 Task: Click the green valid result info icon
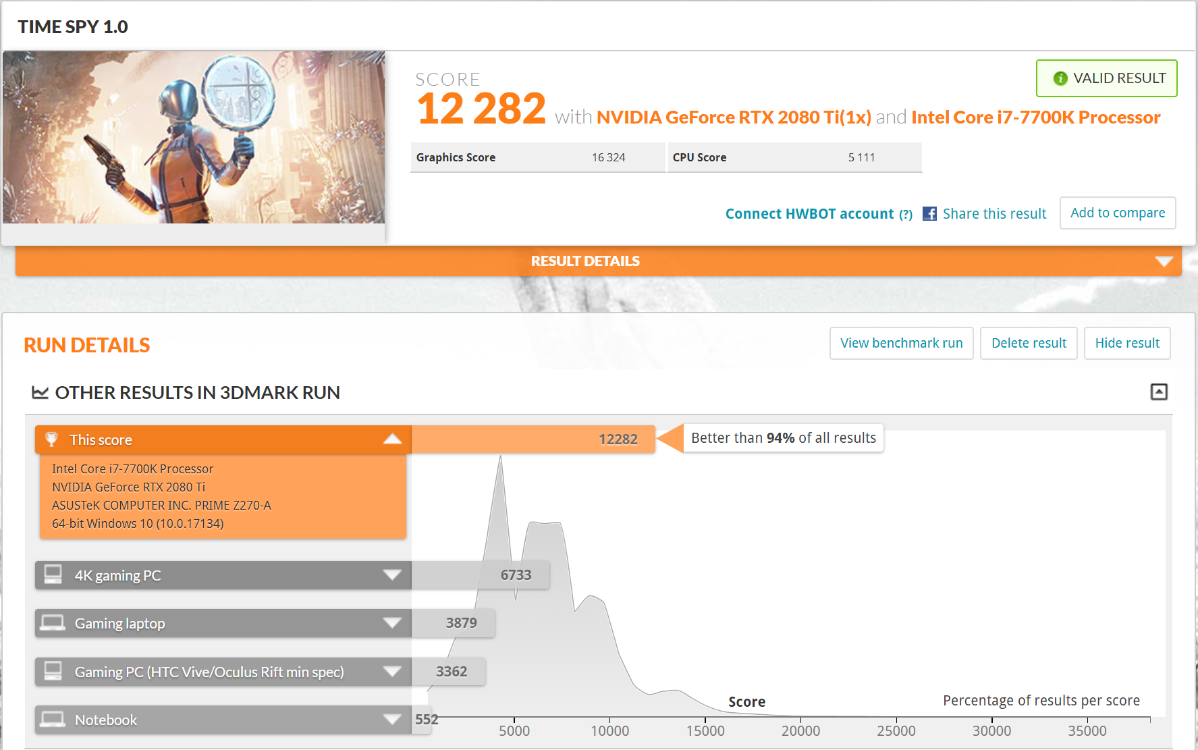[x=1060, y=78]
